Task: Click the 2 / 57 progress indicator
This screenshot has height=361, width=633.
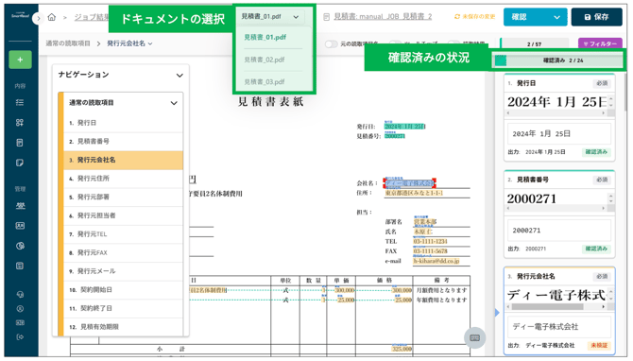Action: point(534,44)
